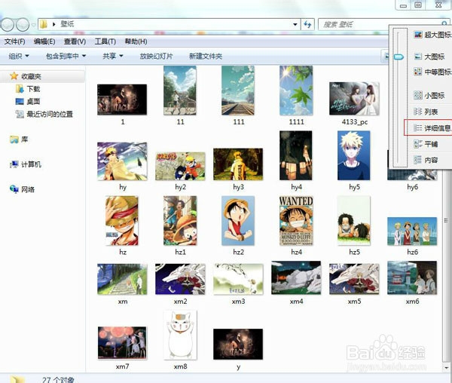Select 库 in the navigation pane
Viewport: 452px width, 383px height.
(x=19, y=139)
